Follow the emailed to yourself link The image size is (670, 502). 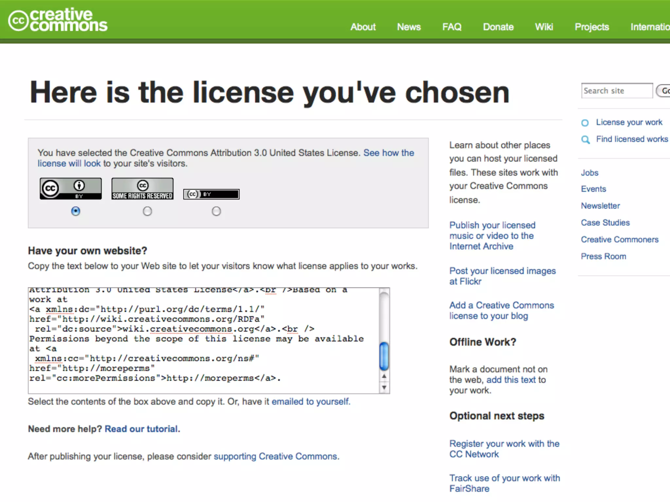click(310, 401)
